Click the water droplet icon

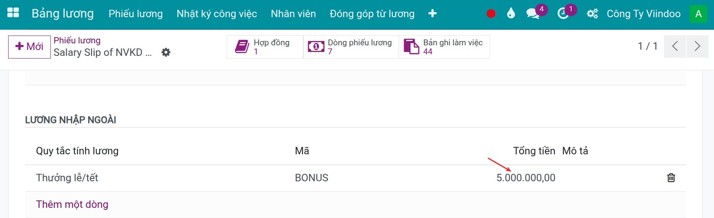511,14
